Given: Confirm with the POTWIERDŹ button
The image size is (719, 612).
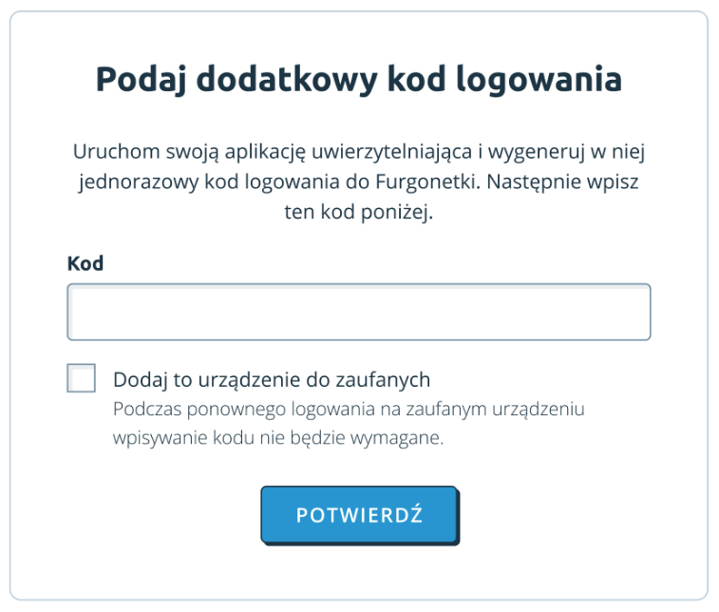Looking at the screenshot, I should pyautogui.click(x=359, y=515).
